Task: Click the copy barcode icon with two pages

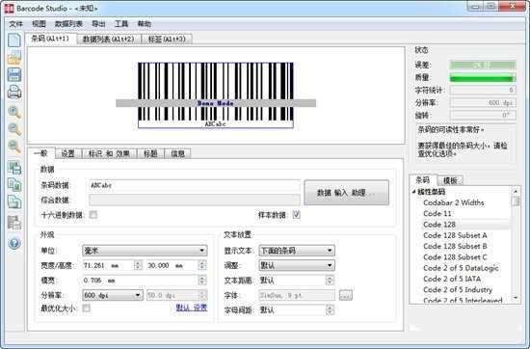Action: pos(14,185)
